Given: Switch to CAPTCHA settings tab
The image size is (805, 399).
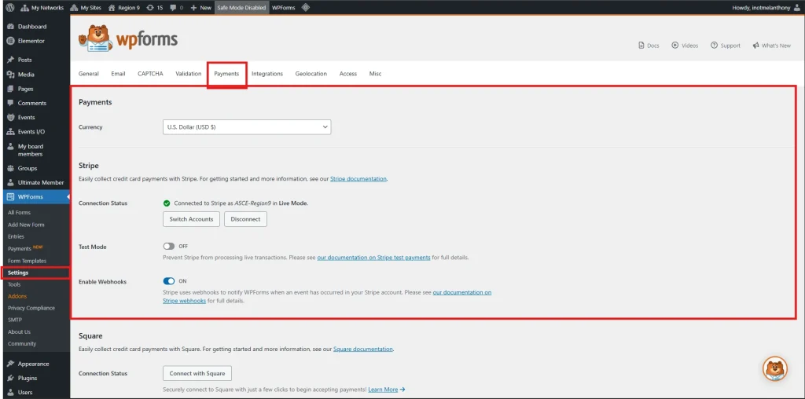Looking at the screenshot, I should [150, 74].
